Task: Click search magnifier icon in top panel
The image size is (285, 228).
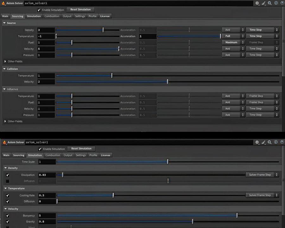Action: [x=270, y=3]
